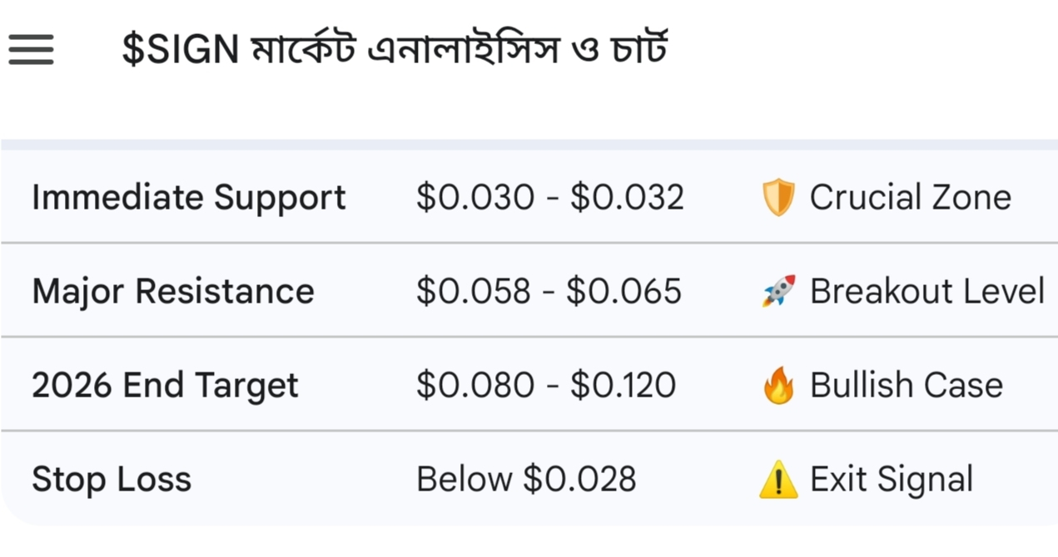Select the $0.080 - $0.120 price range

click(546, 386)
